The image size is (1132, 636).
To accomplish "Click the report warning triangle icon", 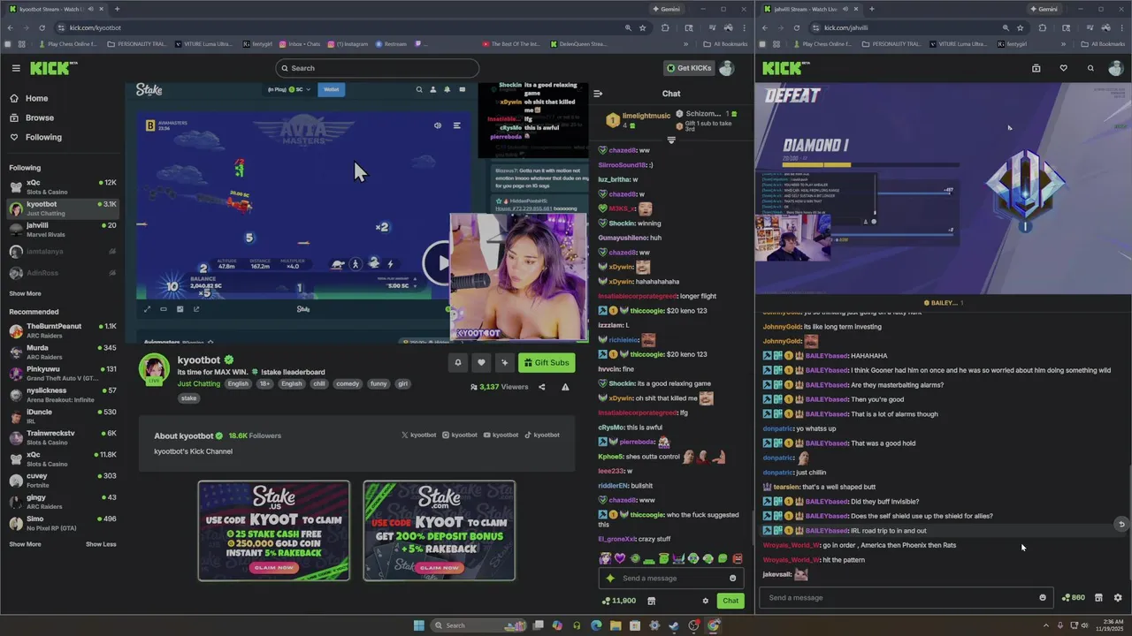I will [x=565, y=387].
